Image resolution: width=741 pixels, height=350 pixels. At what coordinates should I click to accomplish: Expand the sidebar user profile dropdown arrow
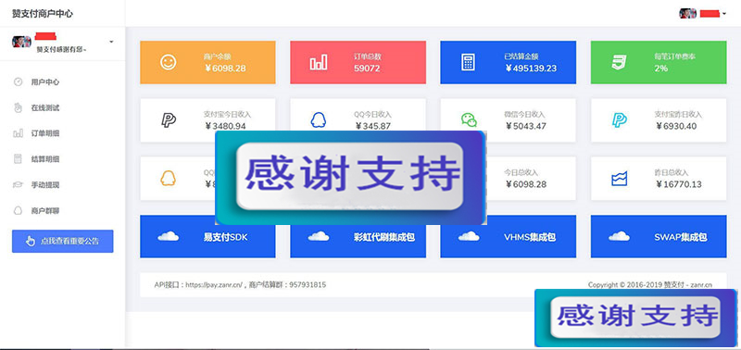coord(111,42)
